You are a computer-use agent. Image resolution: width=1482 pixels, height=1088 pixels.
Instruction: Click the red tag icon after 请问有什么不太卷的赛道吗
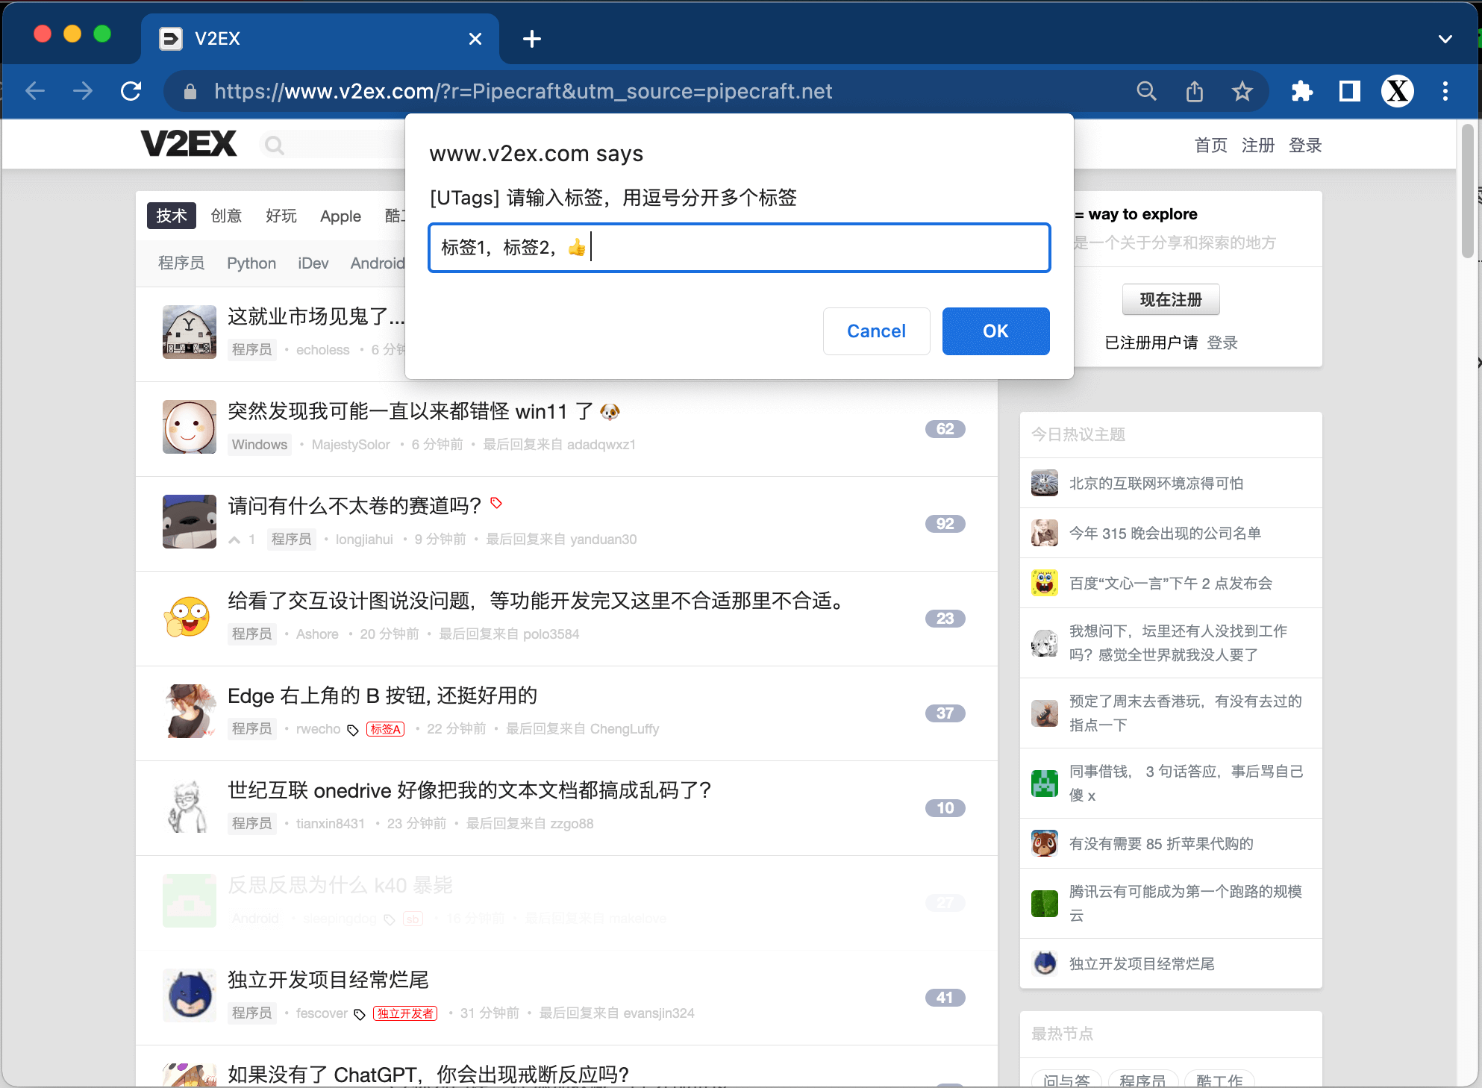point(496,504)
